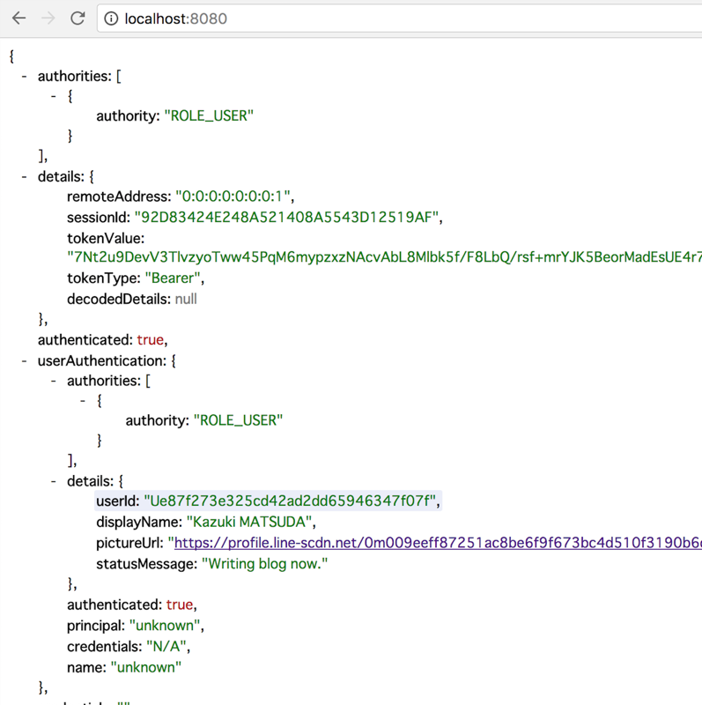The height and width of the screenshot is (705, 702).
Task: Open the pictureUrl profile.line-scdn.net link
Action: tap(438, 543)
